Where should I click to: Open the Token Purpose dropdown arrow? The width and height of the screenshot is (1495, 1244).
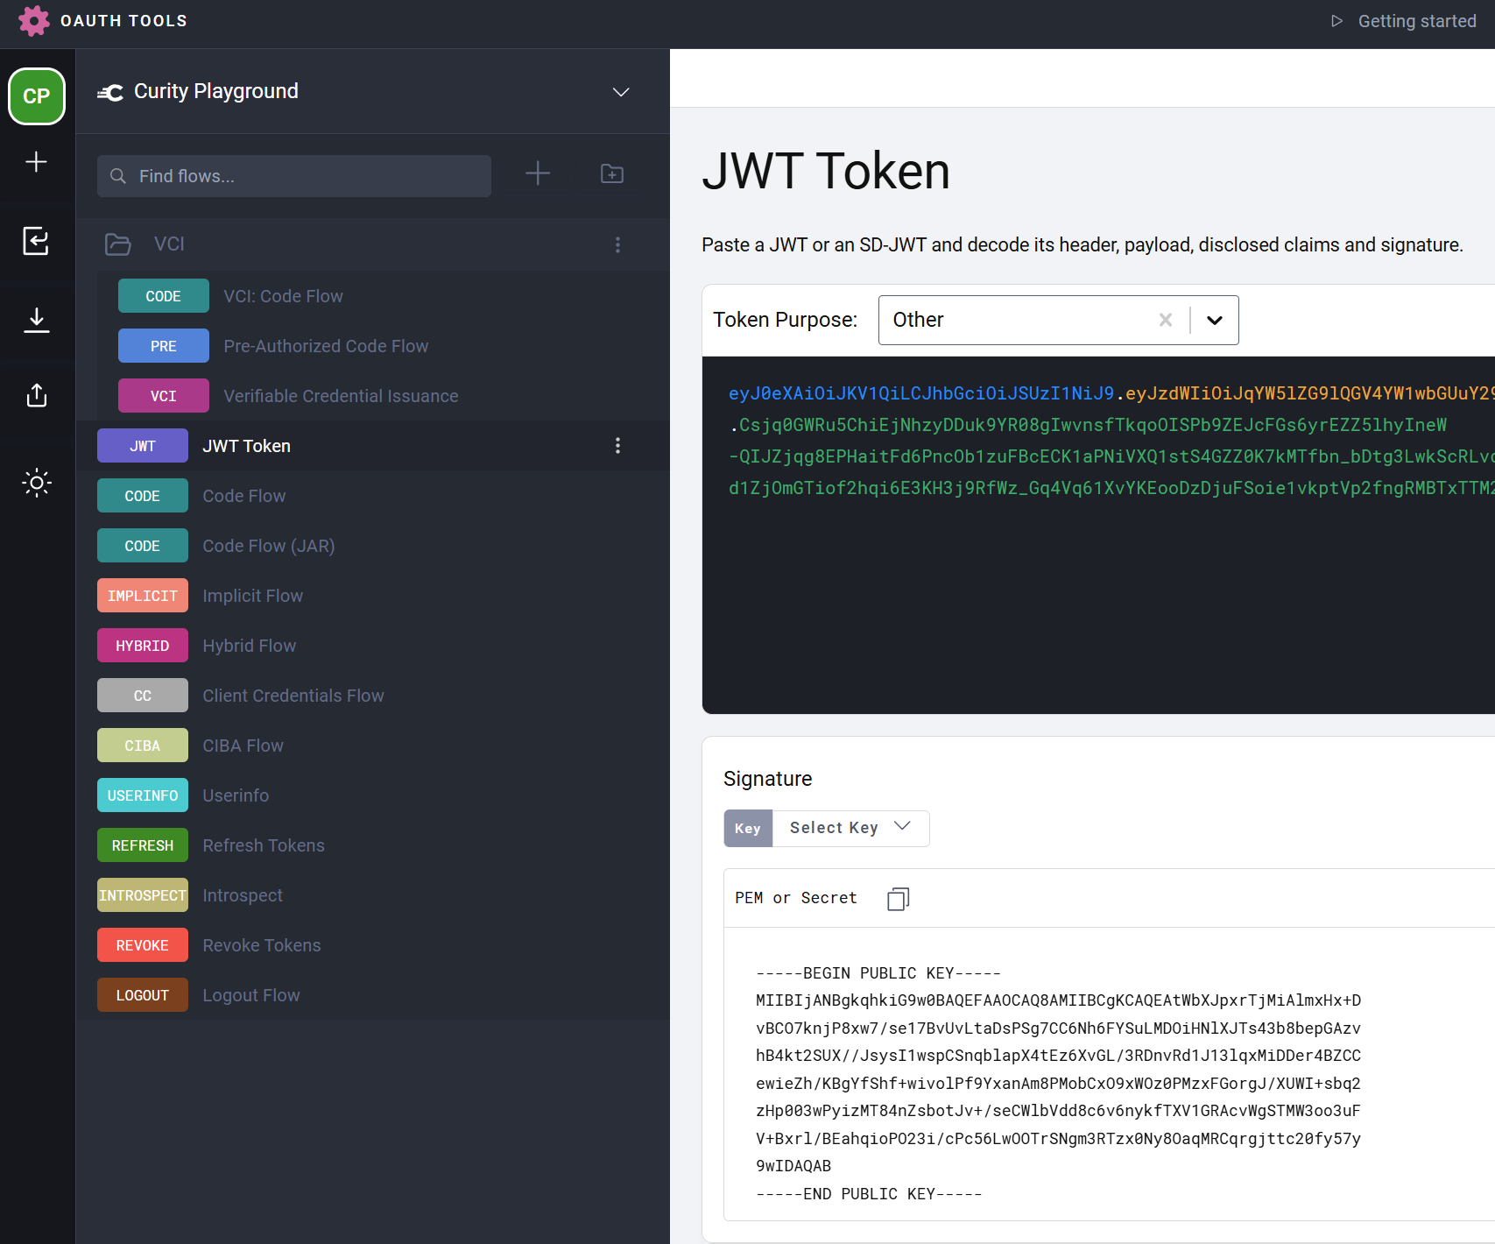point(1215,321)
